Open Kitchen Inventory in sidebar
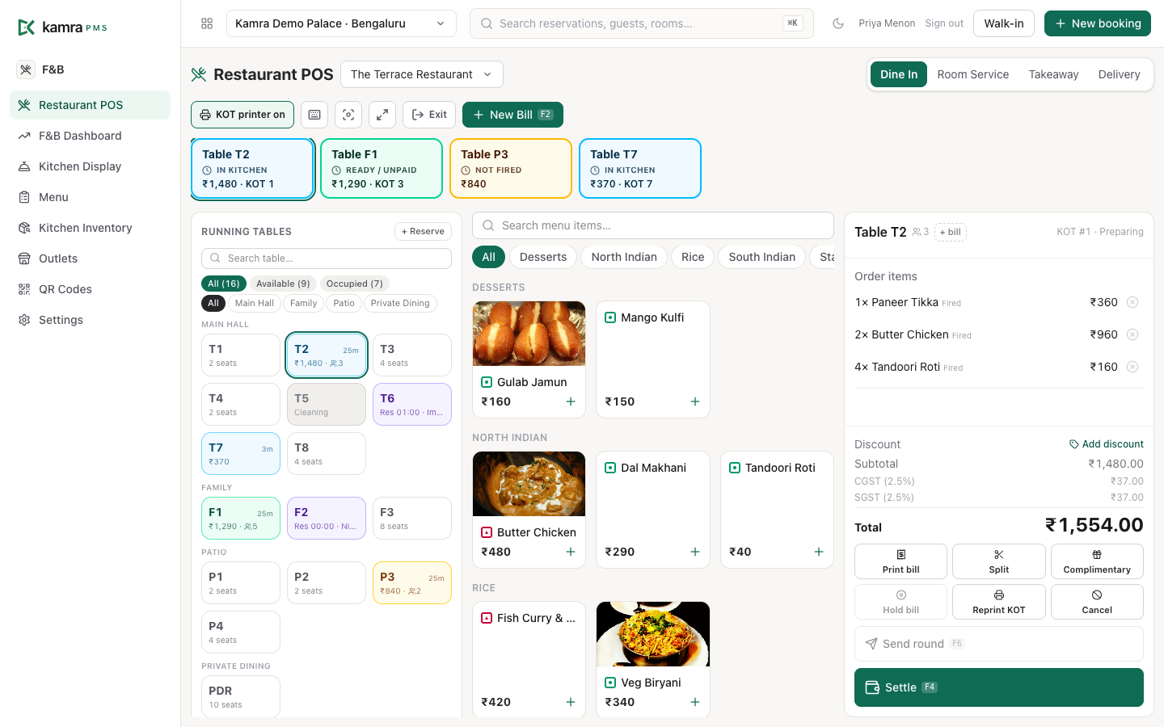The image size is (1164, 727). click(x=90, y=228)
